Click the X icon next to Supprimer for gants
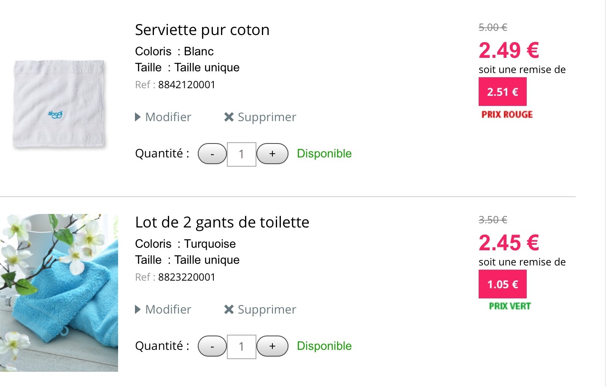Image resolution: width=606 pixels, height=387 pixels. coord(229,309)
